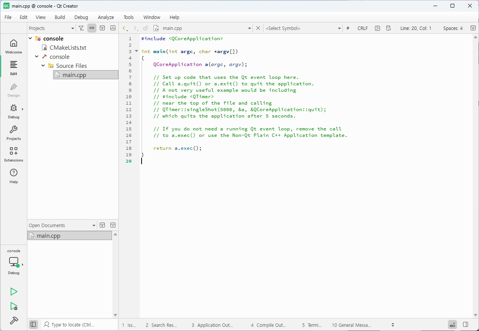Click in the Type to locate field
Screen dimensions: 479x331
point(79,325)
